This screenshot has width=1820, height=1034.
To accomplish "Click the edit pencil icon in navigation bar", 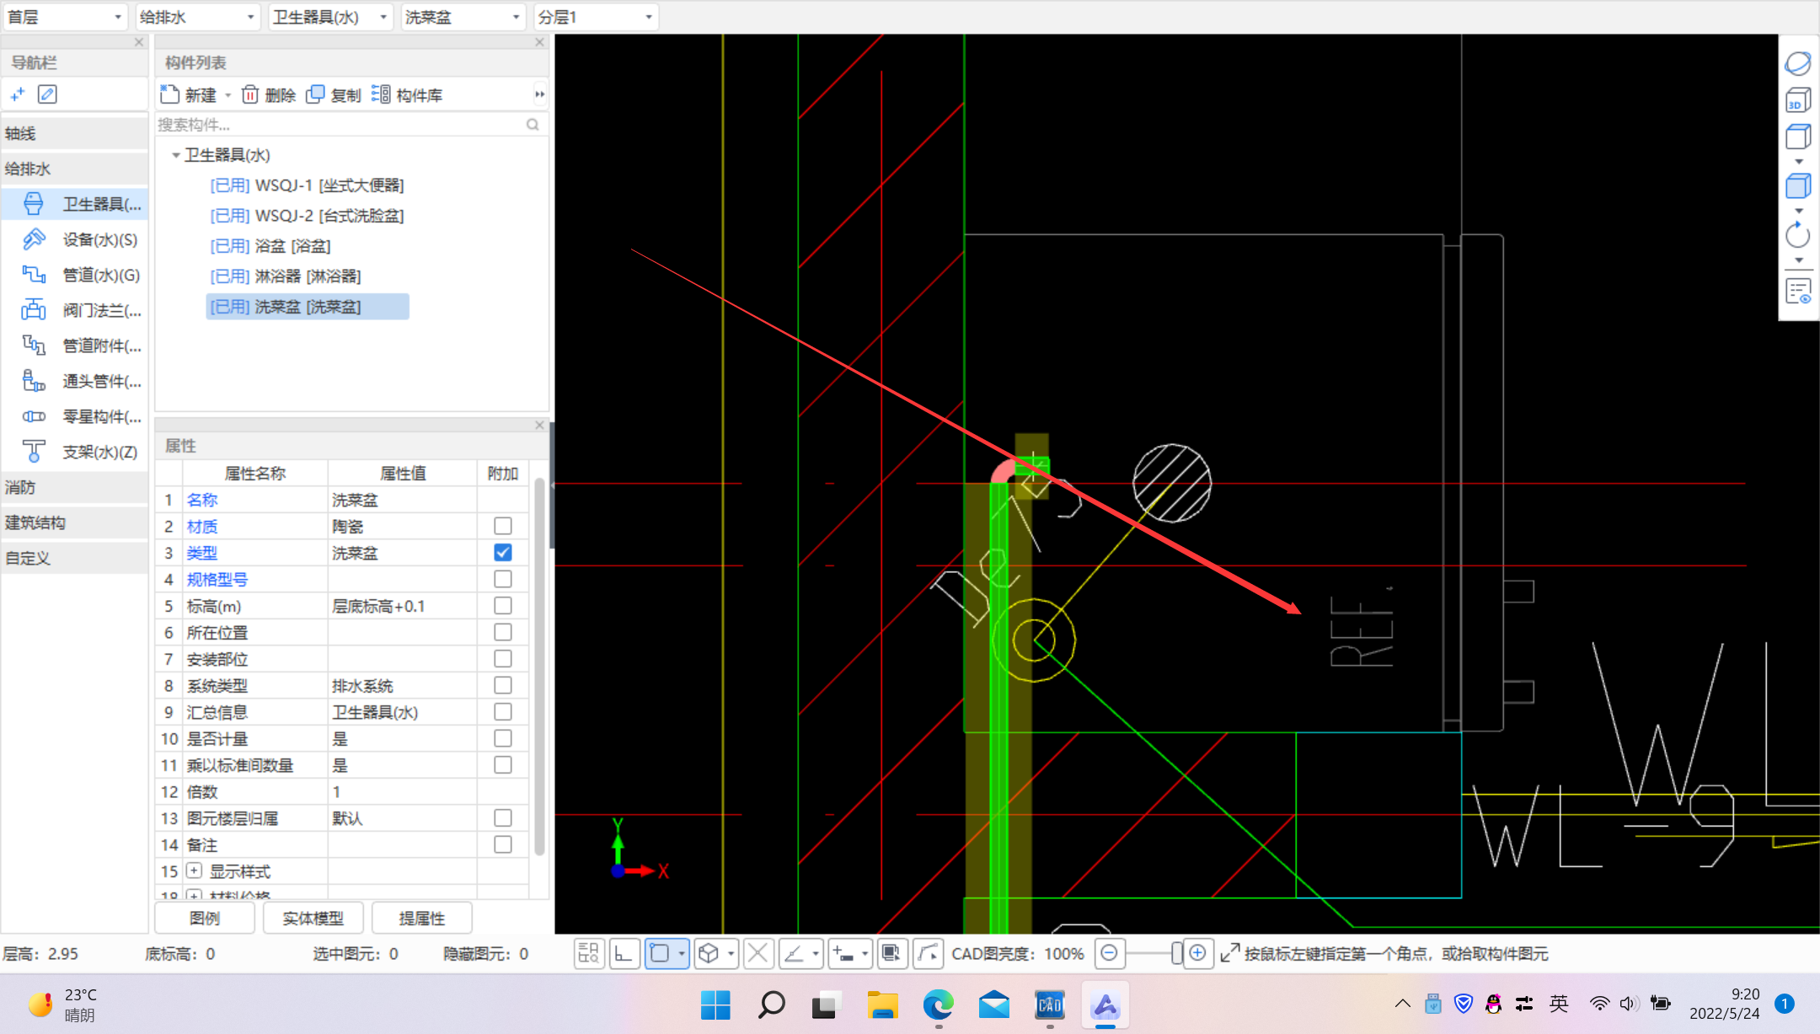I will (48, 94).
